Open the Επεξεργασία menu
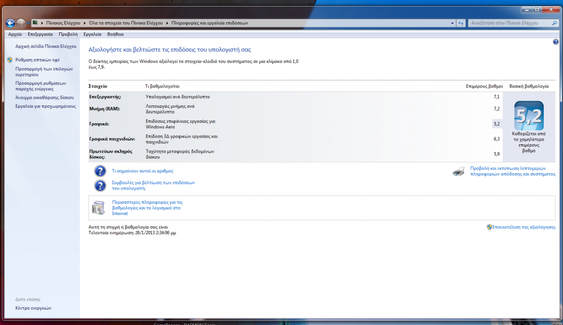Image resolution: width=563 pixels, height=325 pixels. pyautogui.click(x=40, y=34)
